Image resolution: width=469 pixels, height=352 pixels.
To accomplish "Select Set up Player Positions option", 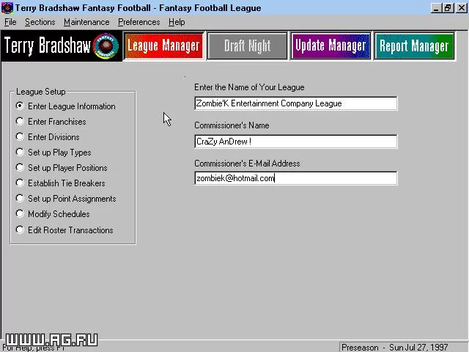I will click(62, 168).
